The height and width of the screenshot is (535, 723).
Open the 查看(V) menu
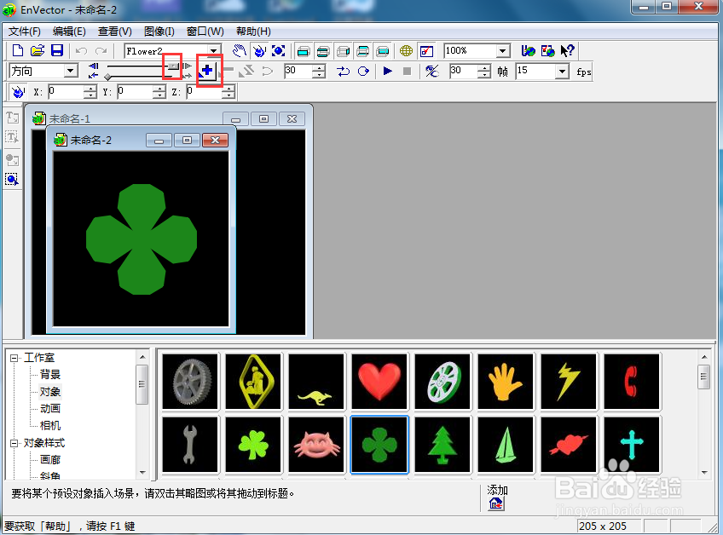point(115,32)
